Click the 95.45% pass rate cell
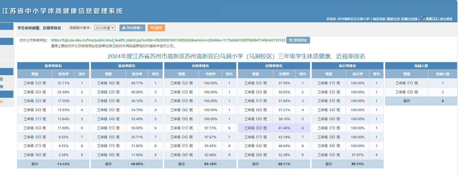This screenshot has width=458, height=176. click(210, 146)
